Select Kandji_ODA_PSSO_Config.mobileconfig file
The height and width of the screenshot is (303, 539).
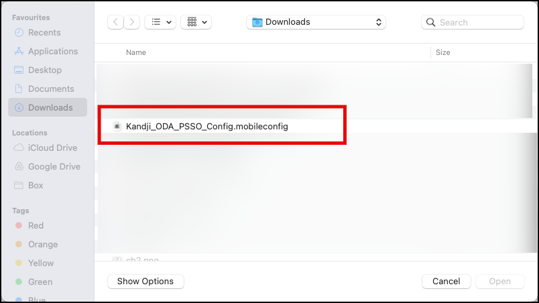206,126
